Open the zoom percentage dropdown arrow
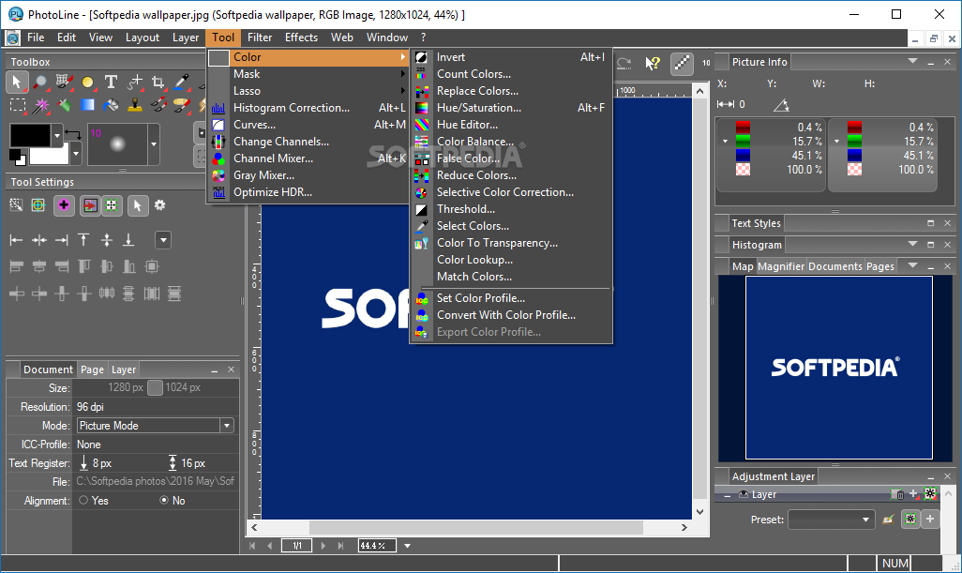The image size is (962, 573). pyautogui.click(x=407, y=546)
